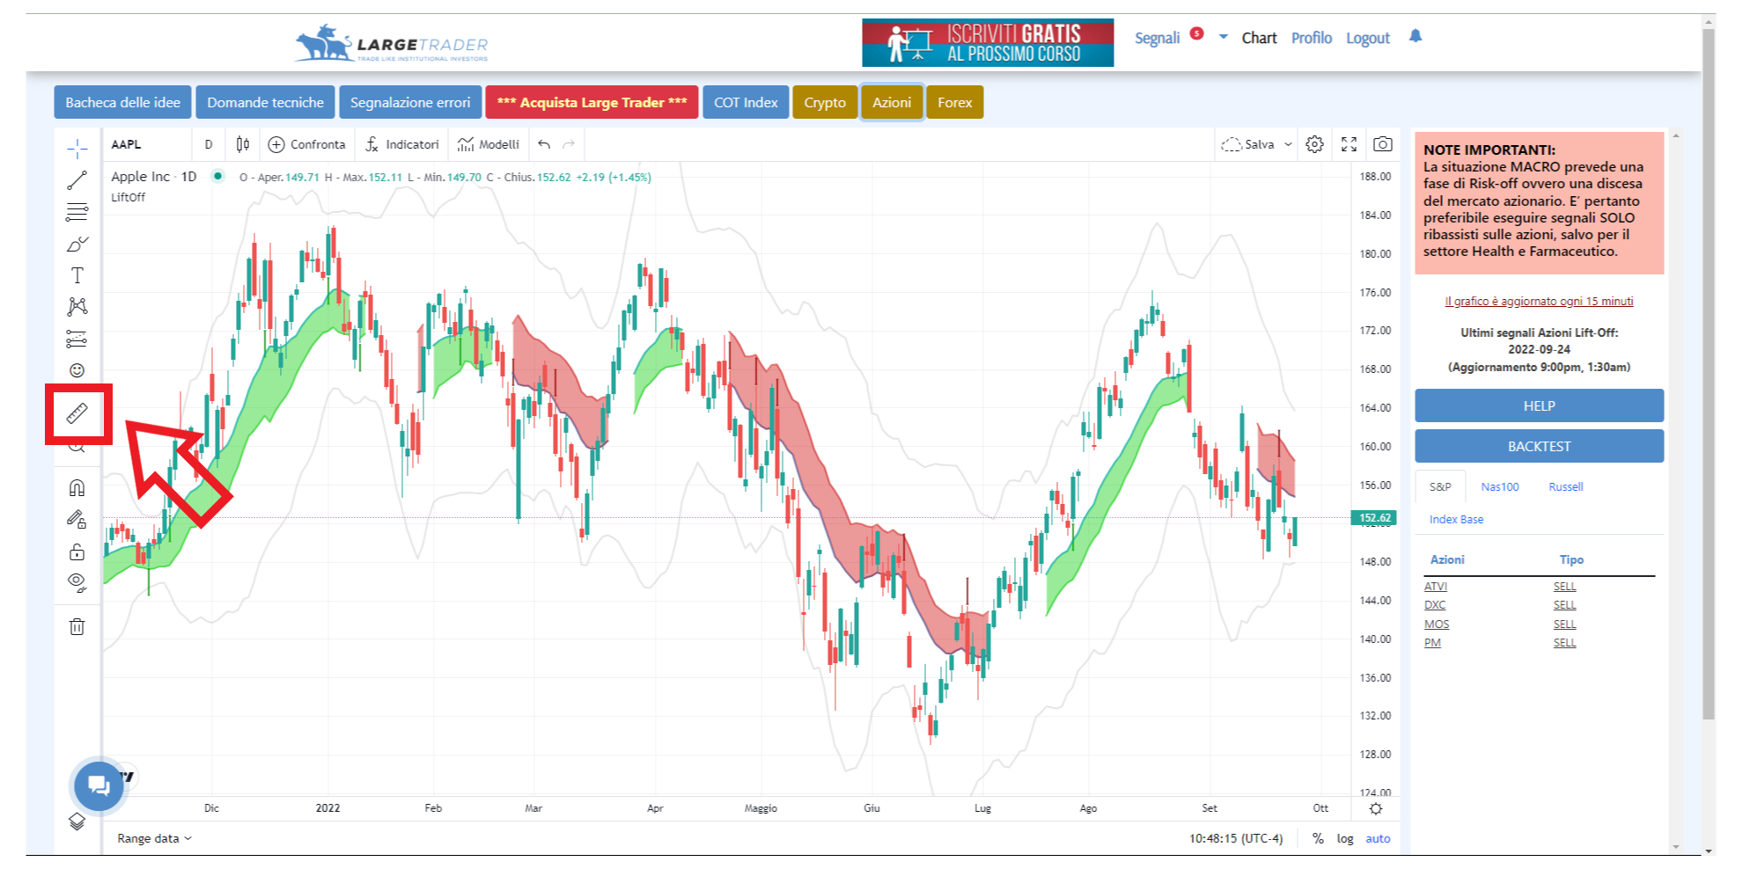Open the Fibonacci retracement tools
1743x869 pixels.
(77, 212)
